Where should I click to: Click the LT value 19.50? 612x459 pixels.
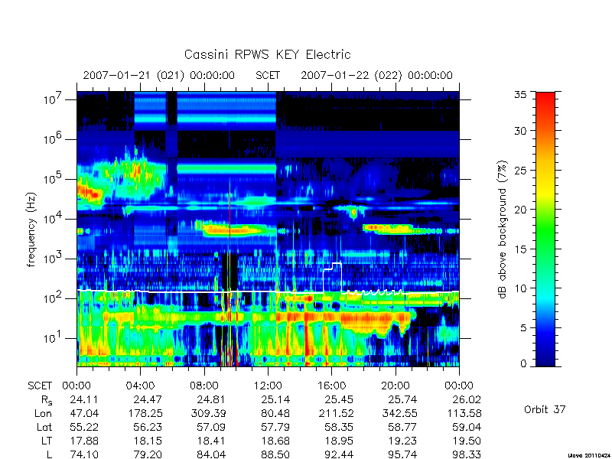click(x=467, y=441)
